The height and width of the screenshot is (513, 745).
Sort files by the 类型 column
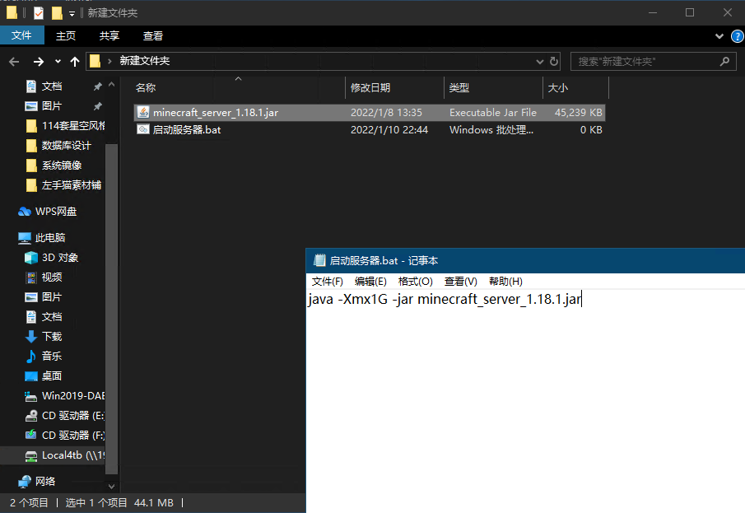point(459,88)
